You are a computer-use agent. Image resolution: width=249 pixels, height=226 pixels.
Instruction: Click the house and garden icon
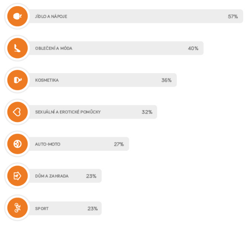(x=17, y=176)
